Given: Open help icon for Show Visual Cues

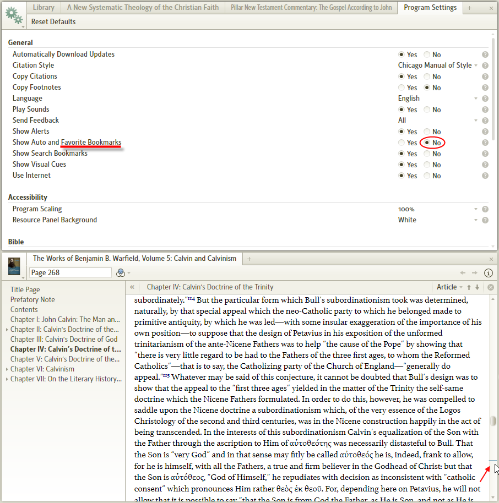Looking at the screenshot, I should [485, 165].
